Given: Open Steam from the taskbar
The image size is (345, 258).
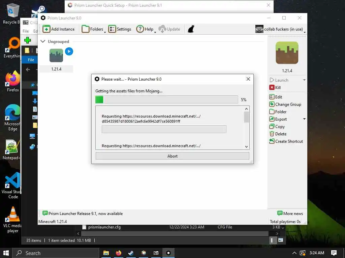Looking at the screenshot, I should tap(131, 253).
